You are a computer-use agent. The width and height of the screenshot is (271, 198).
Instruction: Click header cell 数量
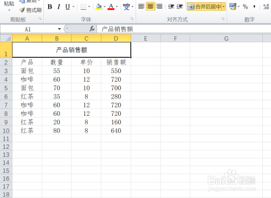(x=57, y=62)
